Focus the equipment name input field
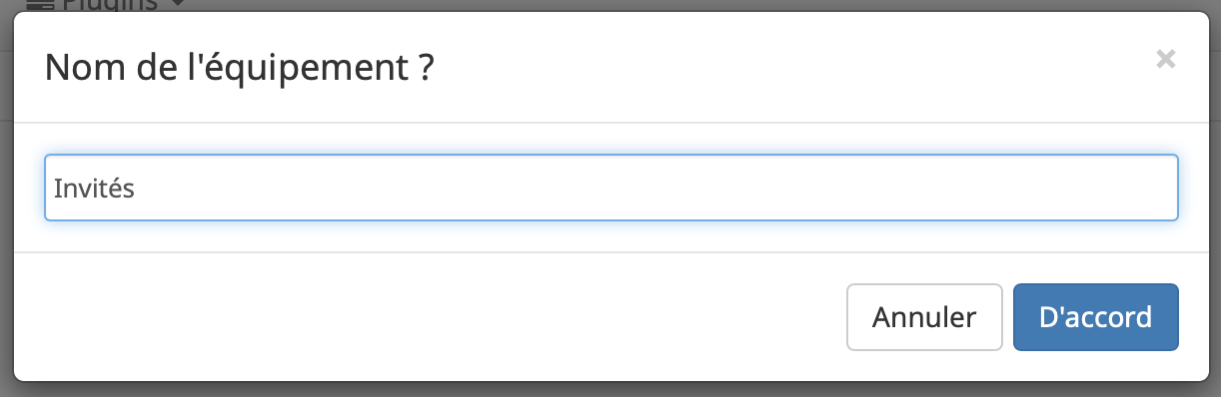The width and height of the screenshot is (1221, 397). [x=611, y=188]
